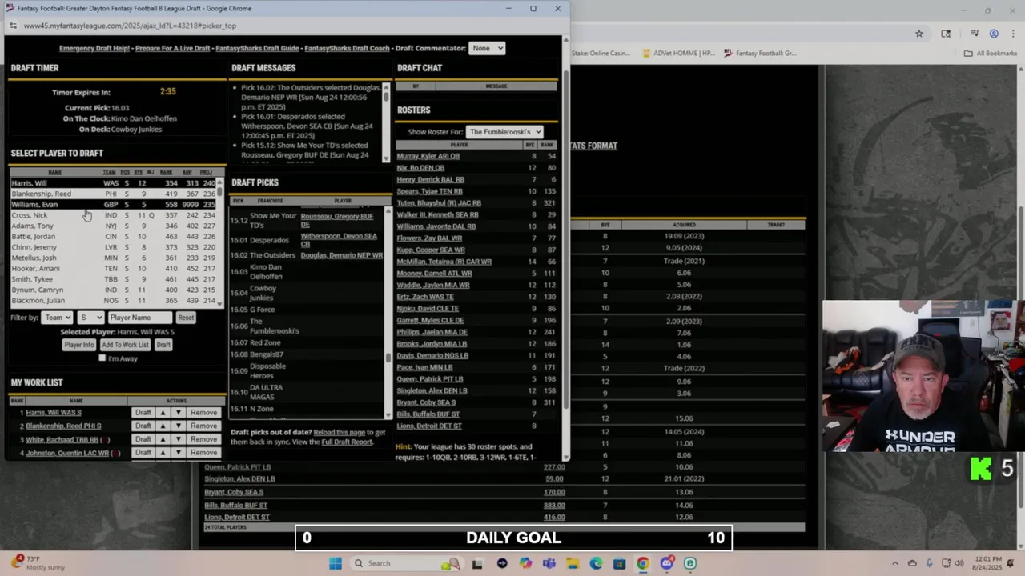Open the Chrome profile avatar icon
The height and width of the screenshot is (576, 1025).
tap(994, 34)
